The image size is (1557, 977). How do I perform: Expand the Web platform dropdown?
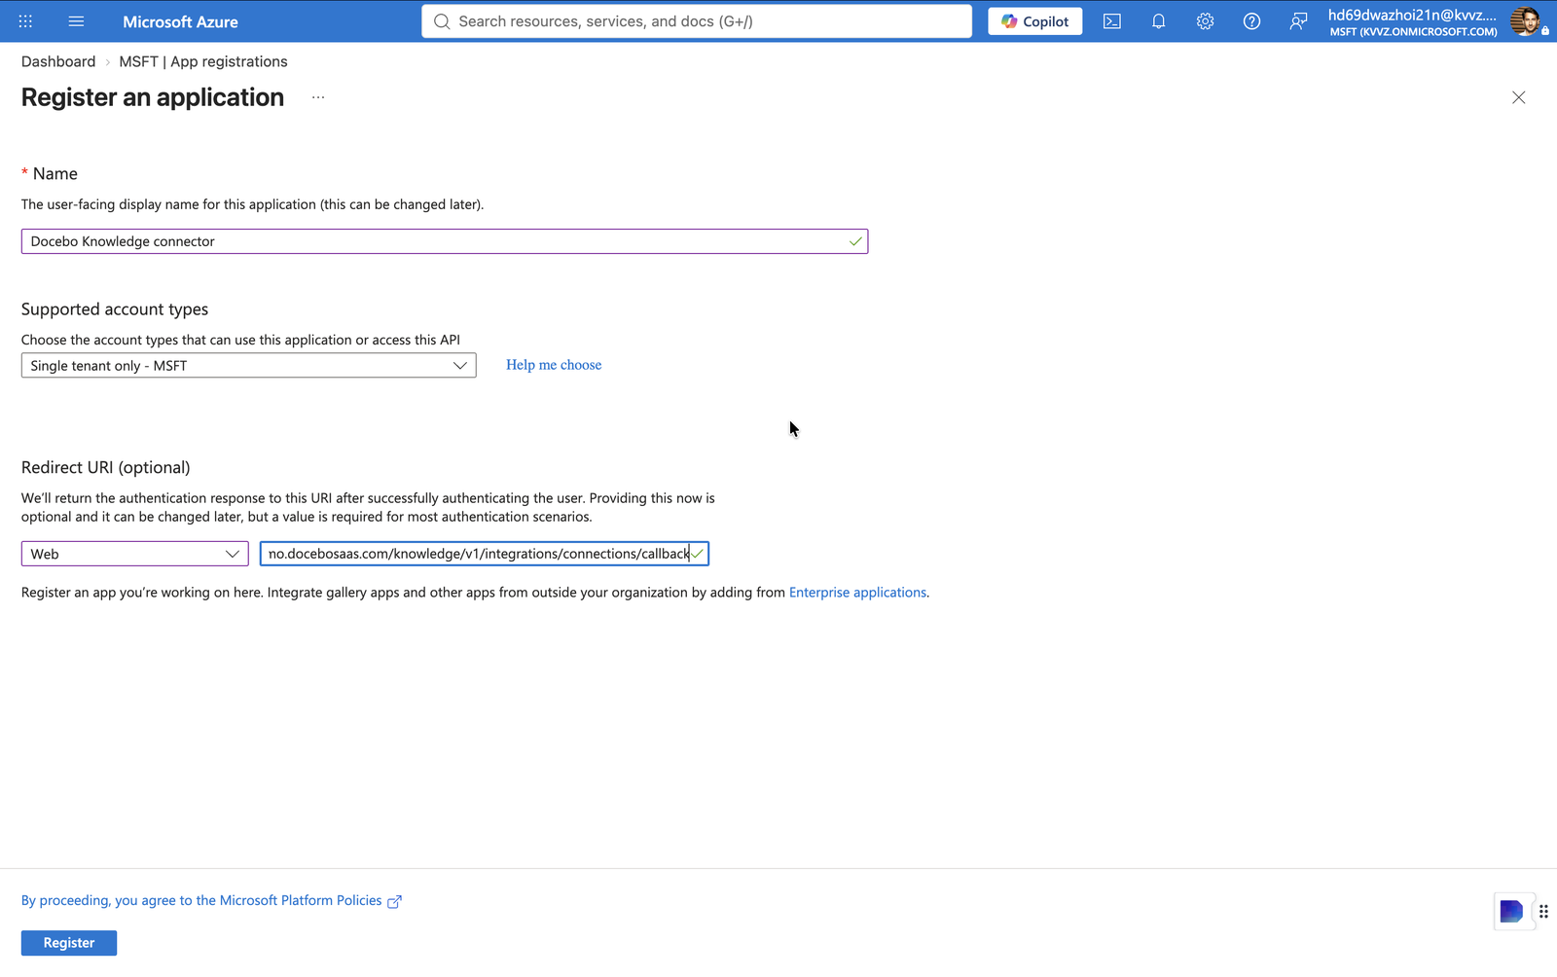click(135, 554)
